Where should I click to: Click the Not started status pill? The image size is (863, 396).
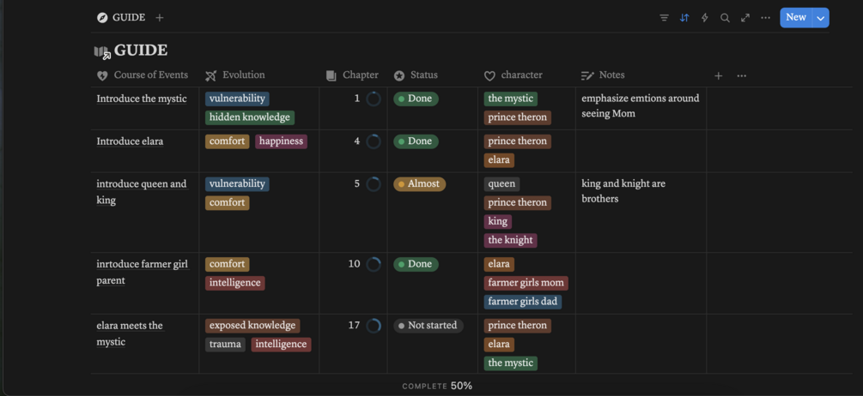coord(428,326)
